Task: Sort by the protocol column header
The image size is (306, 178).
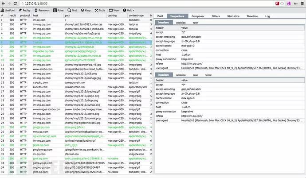Action: (x=25, y=15)
